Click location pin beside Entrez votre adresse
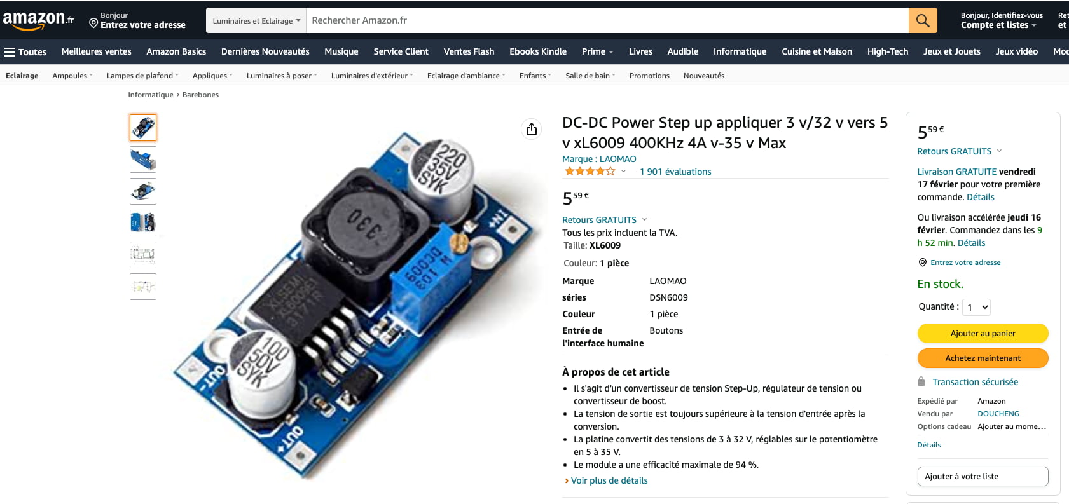The width and height of the screenshot is (1069, 504). pyautogui.click(x=923, y=262)
